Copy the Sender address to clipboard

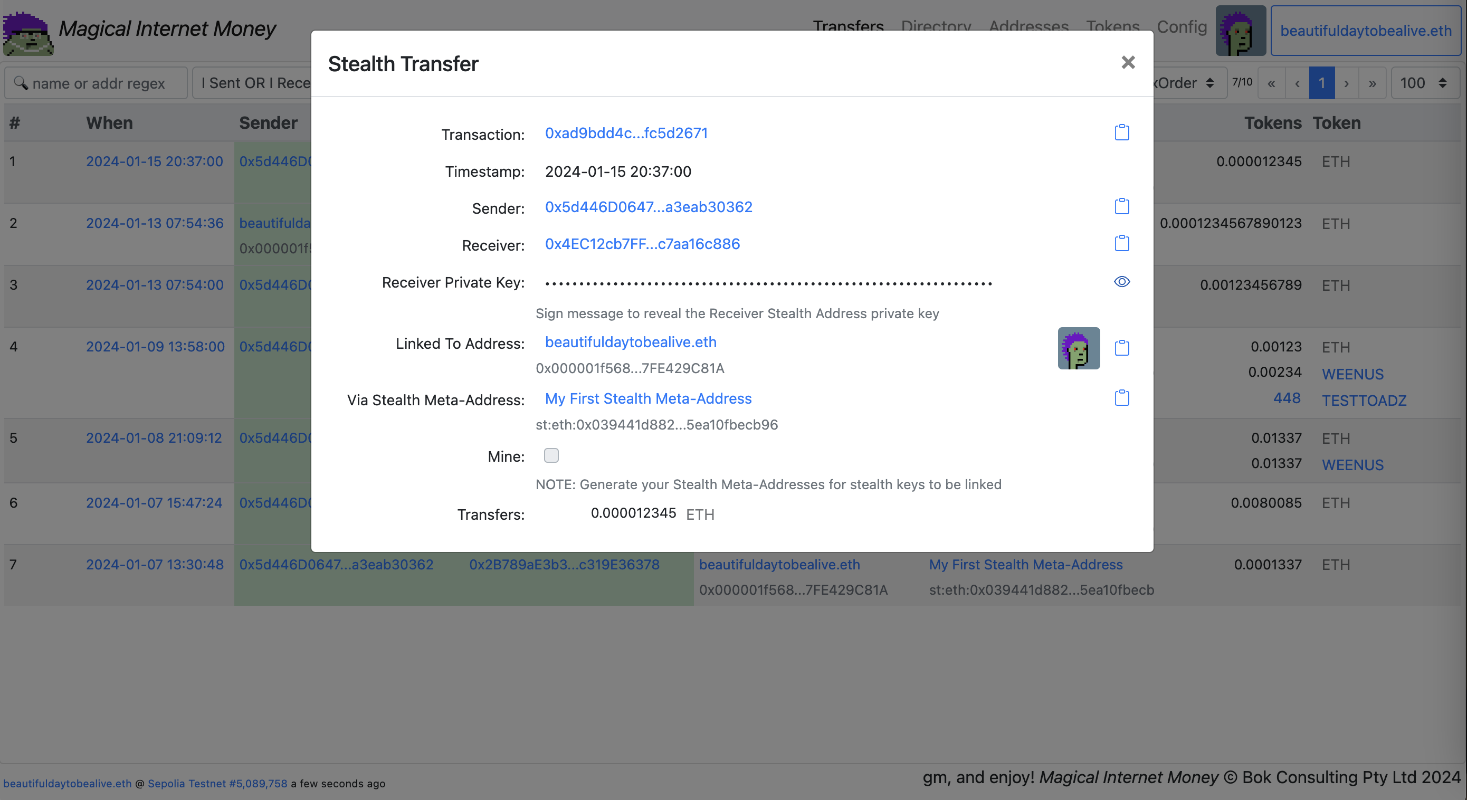click(1121, 206)
